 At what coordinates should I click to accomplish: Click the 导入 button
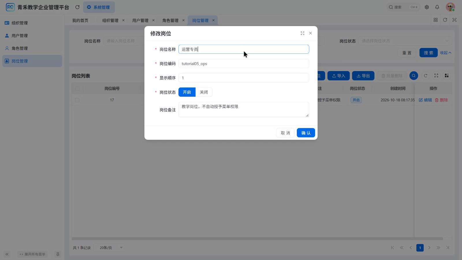tap(339, 76)
